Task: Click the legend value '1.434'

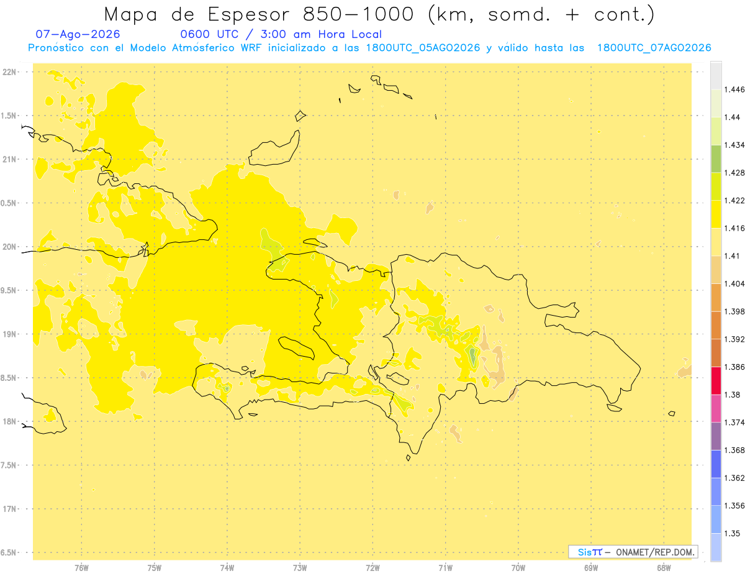Action: coord(734,145)
